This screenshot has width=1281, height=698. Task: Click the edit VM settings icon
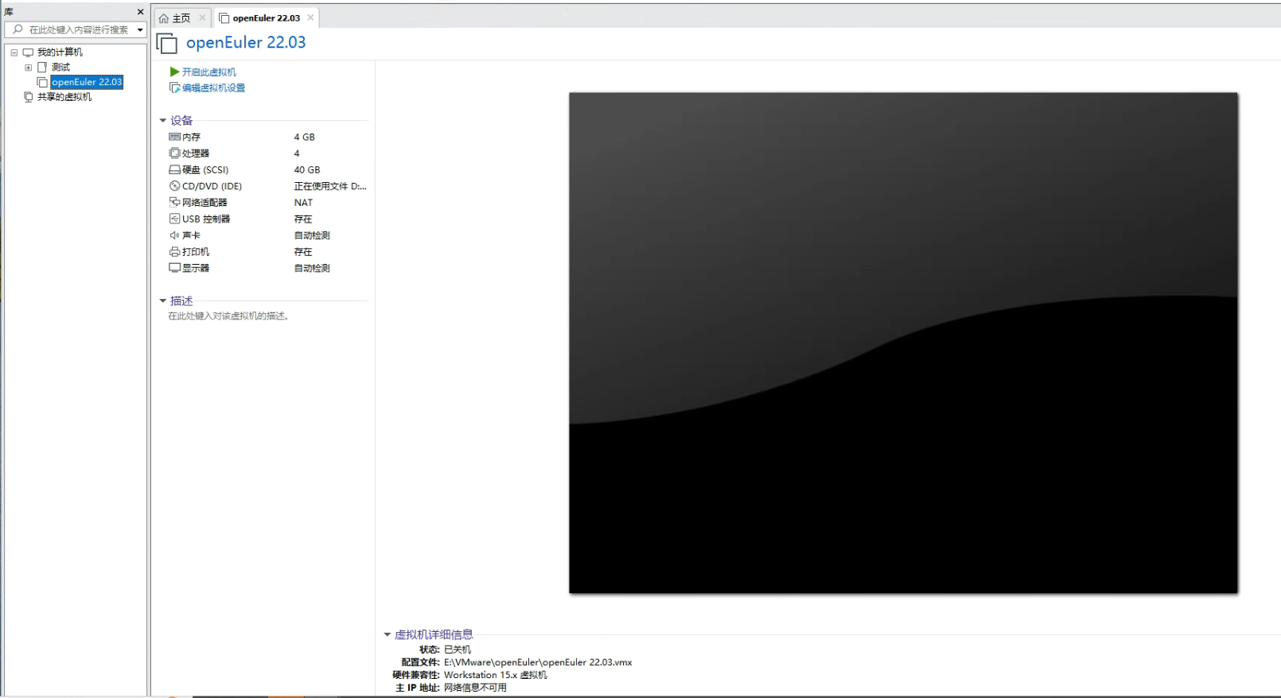(x=174, y=87)
